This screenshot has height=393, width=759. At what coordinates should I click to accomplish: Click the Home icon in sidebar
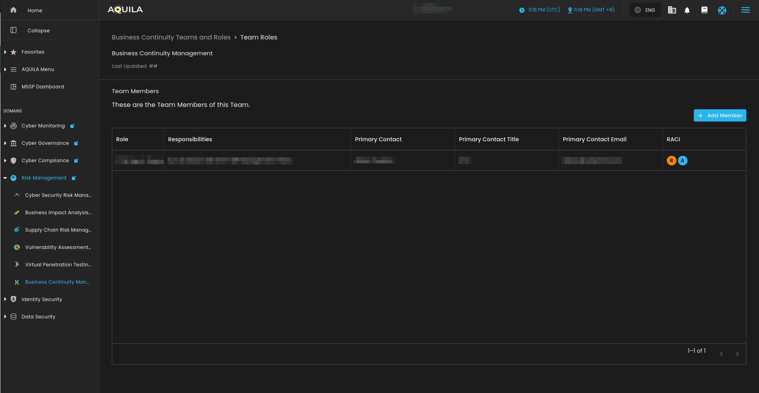[13, 10]
